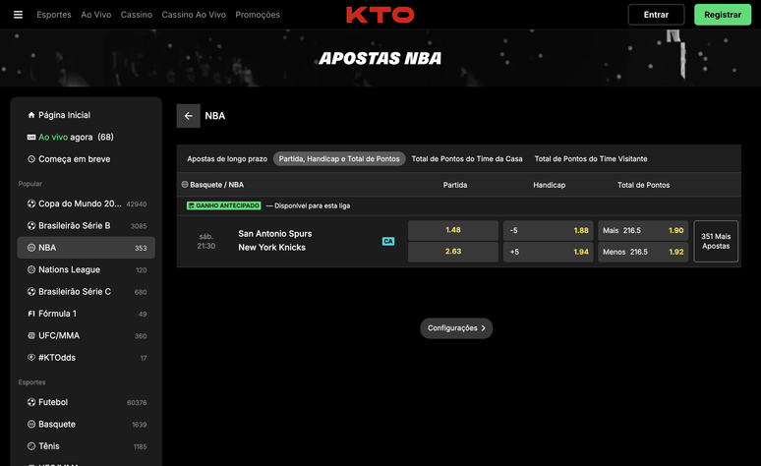Open Tênis in the Esportes list
The height and width of the screenshot is (466, 761).
point(86,446)
